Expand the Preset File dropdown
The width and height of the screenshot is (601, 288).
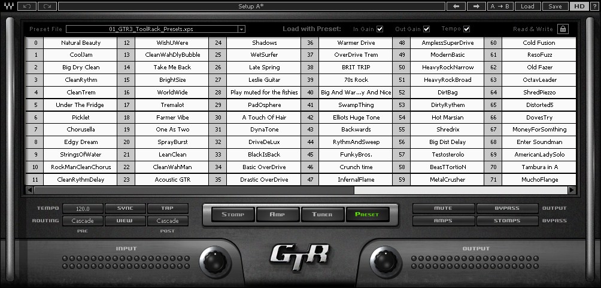(241, 29)
